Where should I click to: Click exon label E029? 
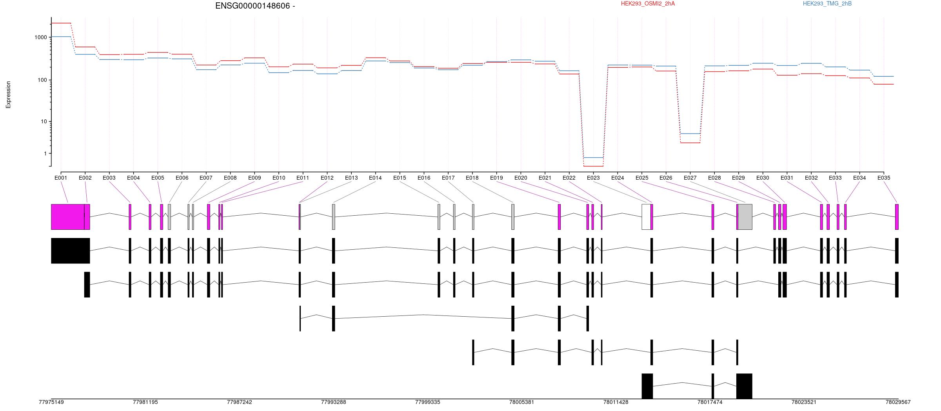[x=738, y=178]
